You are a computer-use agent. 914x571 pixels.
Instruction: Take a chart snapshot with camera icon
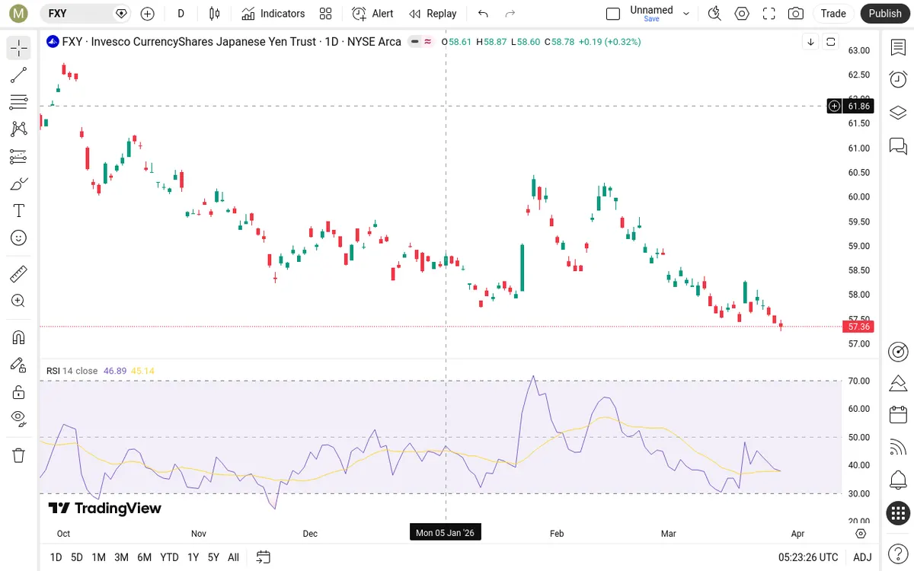796,13
